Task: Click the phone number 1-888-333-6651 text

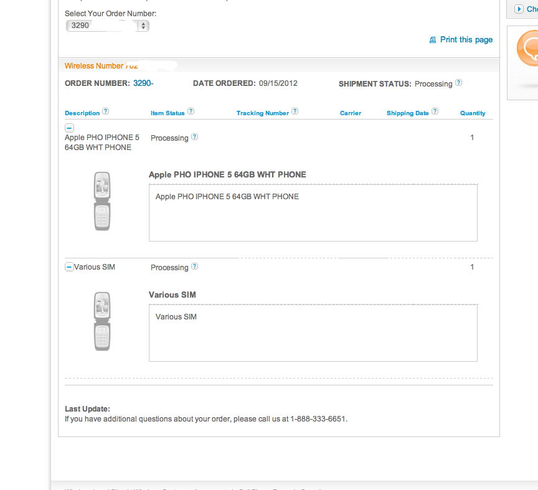Action: (x=318, y=419)
